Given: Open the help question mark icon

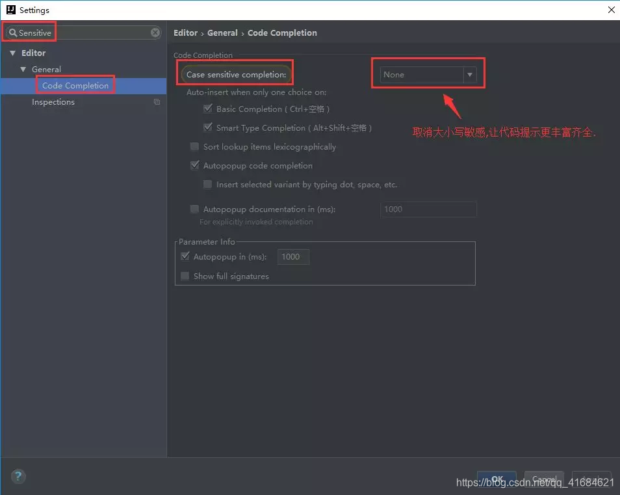Looking at the screenshot, I should (18, 476).
